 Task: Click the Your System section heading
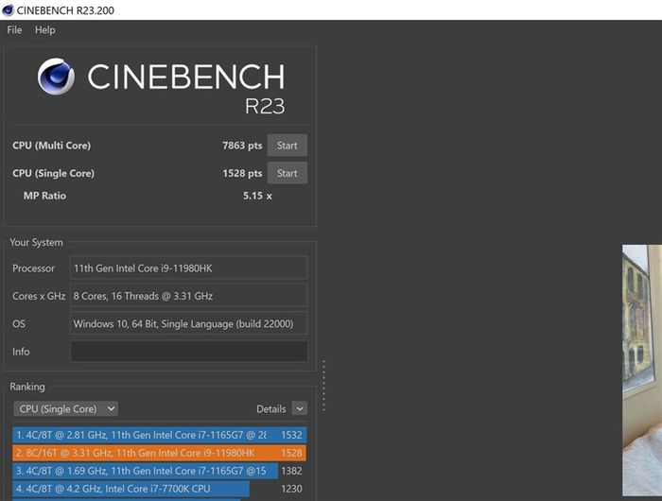pos(36,242)
